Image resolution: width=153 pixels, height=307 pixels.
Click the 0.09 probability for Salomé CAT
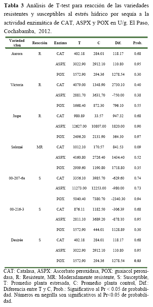[x=138, y=147]
